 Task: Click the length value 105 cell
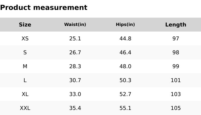[x=176, y=108]
